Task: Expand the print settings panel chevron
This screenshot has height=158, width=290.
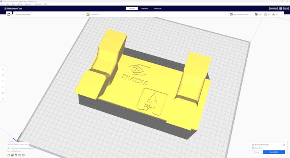Action: pos(282,14)
